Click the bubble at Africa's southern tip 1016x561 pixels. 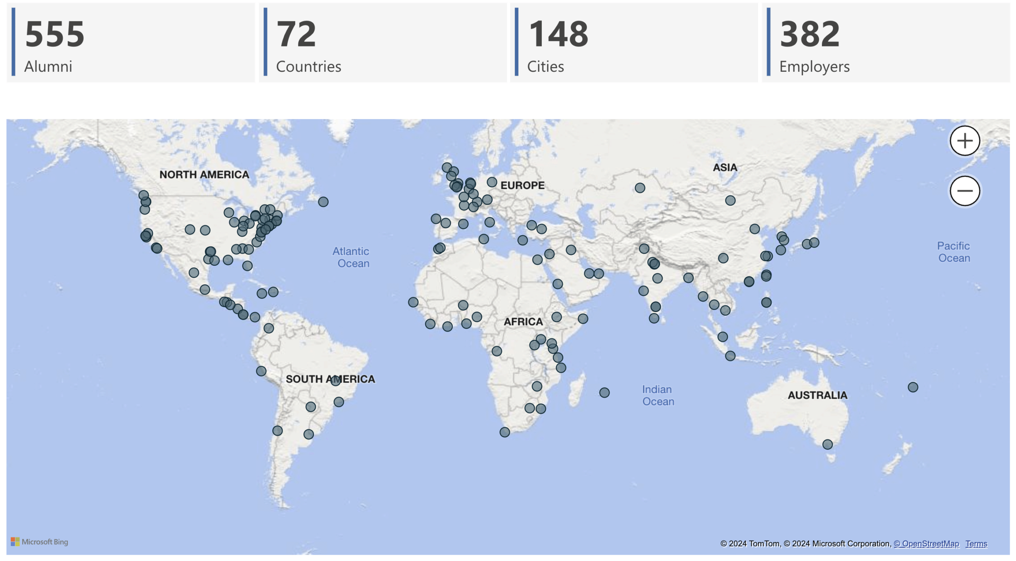pos(504,432)
